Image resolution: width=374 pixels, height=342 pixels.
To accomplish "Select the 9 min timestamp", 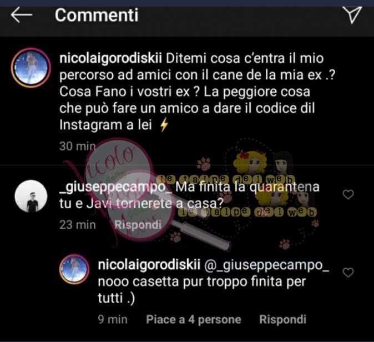I will pyautogui.click(x=113, y=319).
